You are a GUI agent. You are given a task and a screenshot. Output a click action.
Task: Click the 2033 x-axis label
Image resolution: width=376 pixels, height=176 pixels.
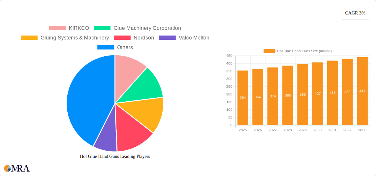[x=362, y=130]
